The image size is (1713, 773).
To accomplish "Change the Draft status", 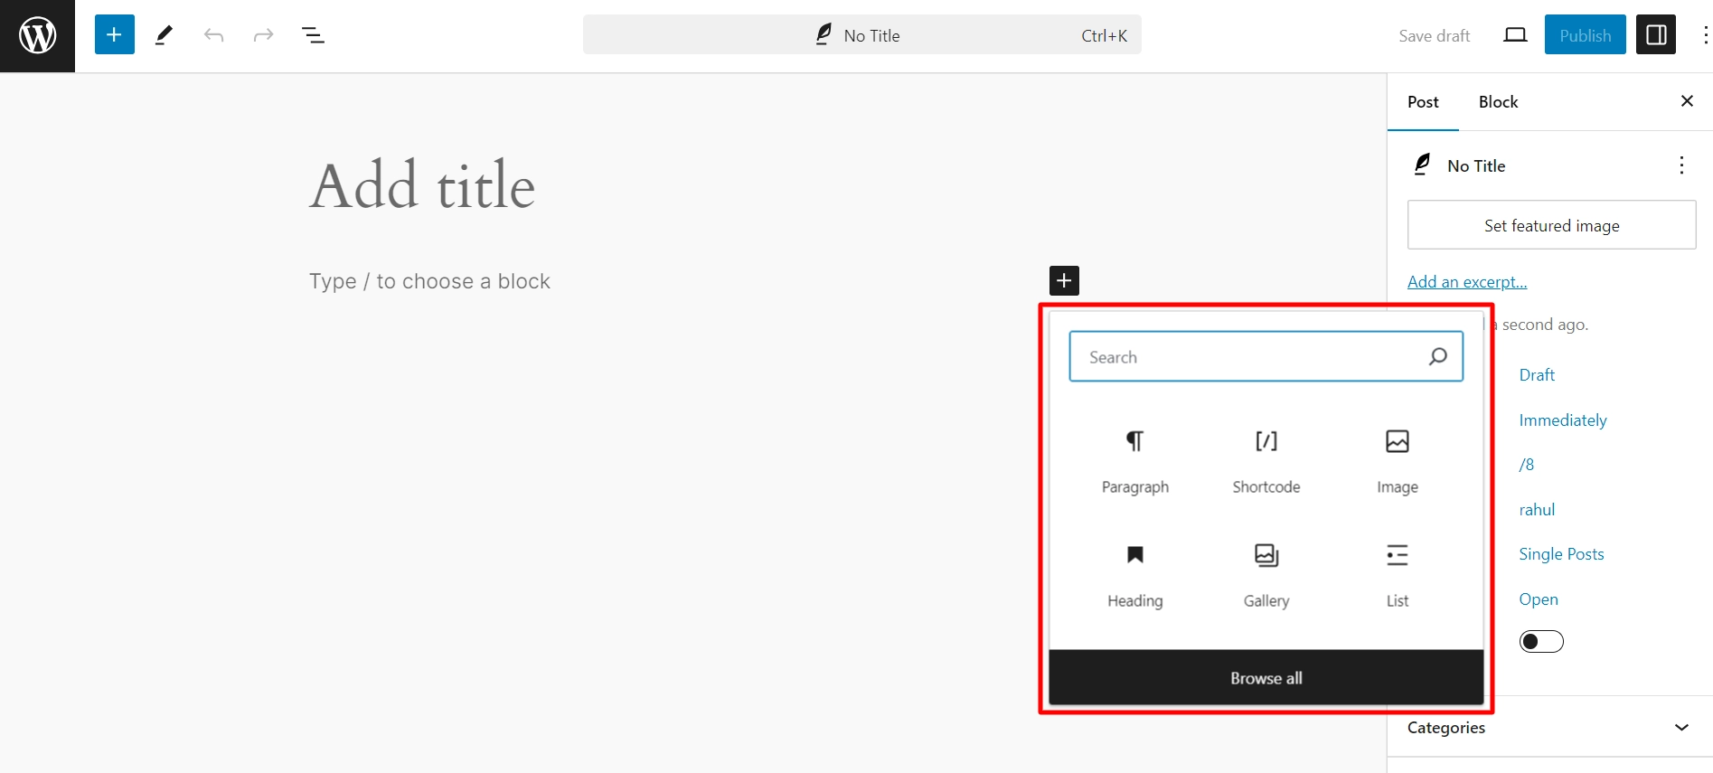I will click(x=1537, y=375).
